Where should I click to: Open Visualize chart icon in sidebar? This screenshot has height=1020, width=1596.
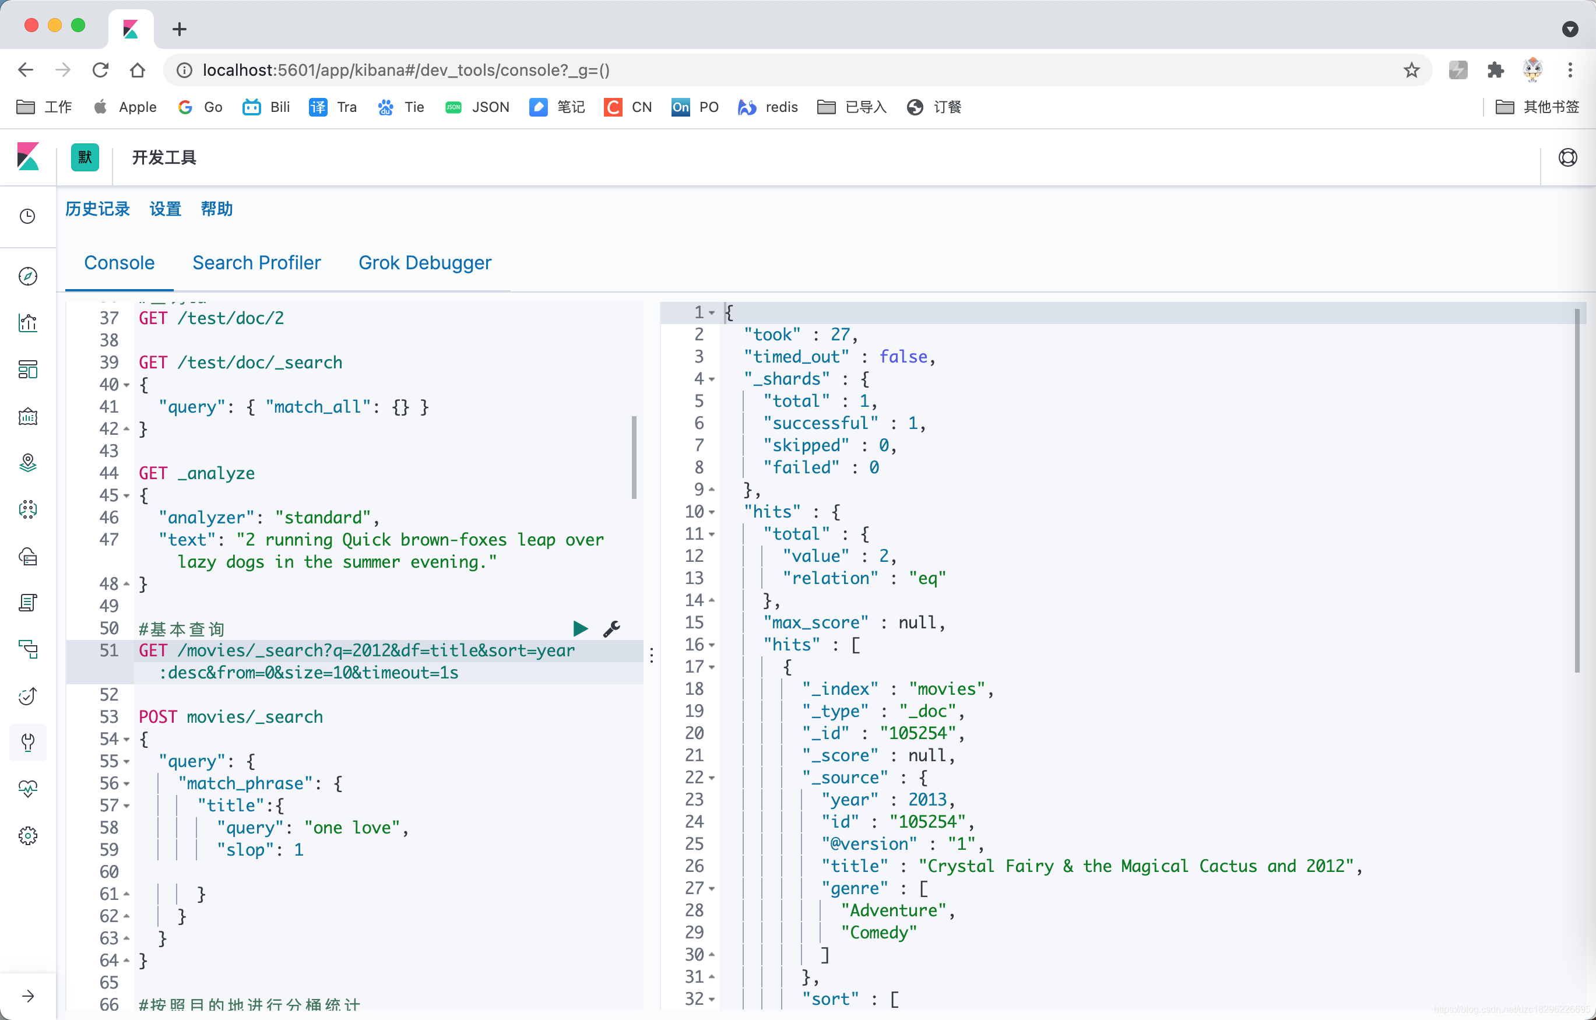coord(28,323)
